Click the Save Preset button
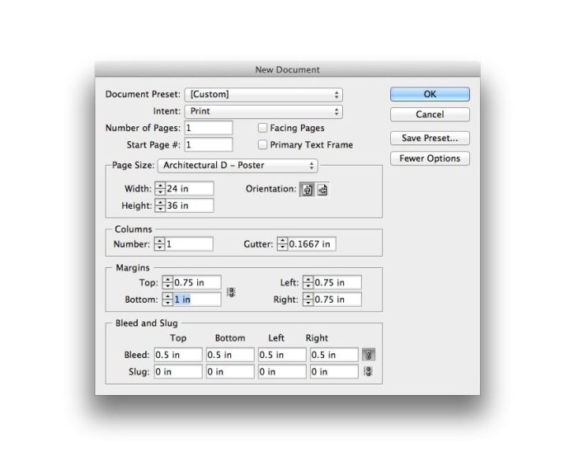574x462 pixels. [430, 139]
